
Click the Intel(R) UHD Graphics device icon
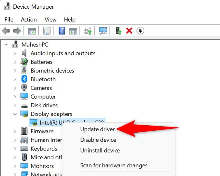point(33,122)
